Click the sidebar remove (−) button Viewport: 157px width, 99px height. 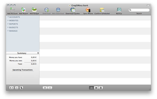point(17,88)
